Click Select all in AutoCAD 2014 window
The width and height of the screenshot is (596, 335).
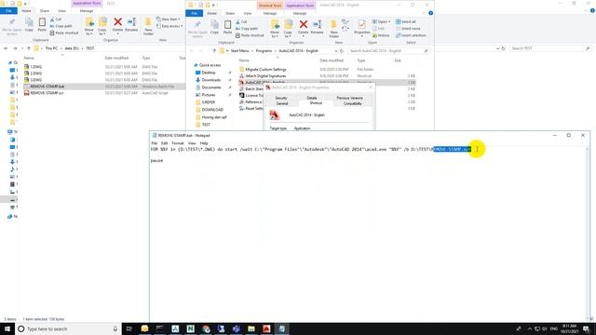406,21
